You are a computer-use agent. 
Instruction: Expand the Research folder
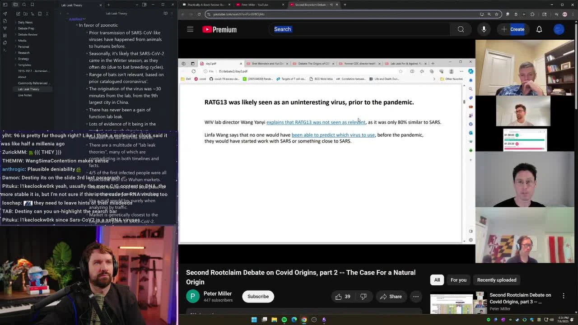pyautogui.click(x=24, y=53)
